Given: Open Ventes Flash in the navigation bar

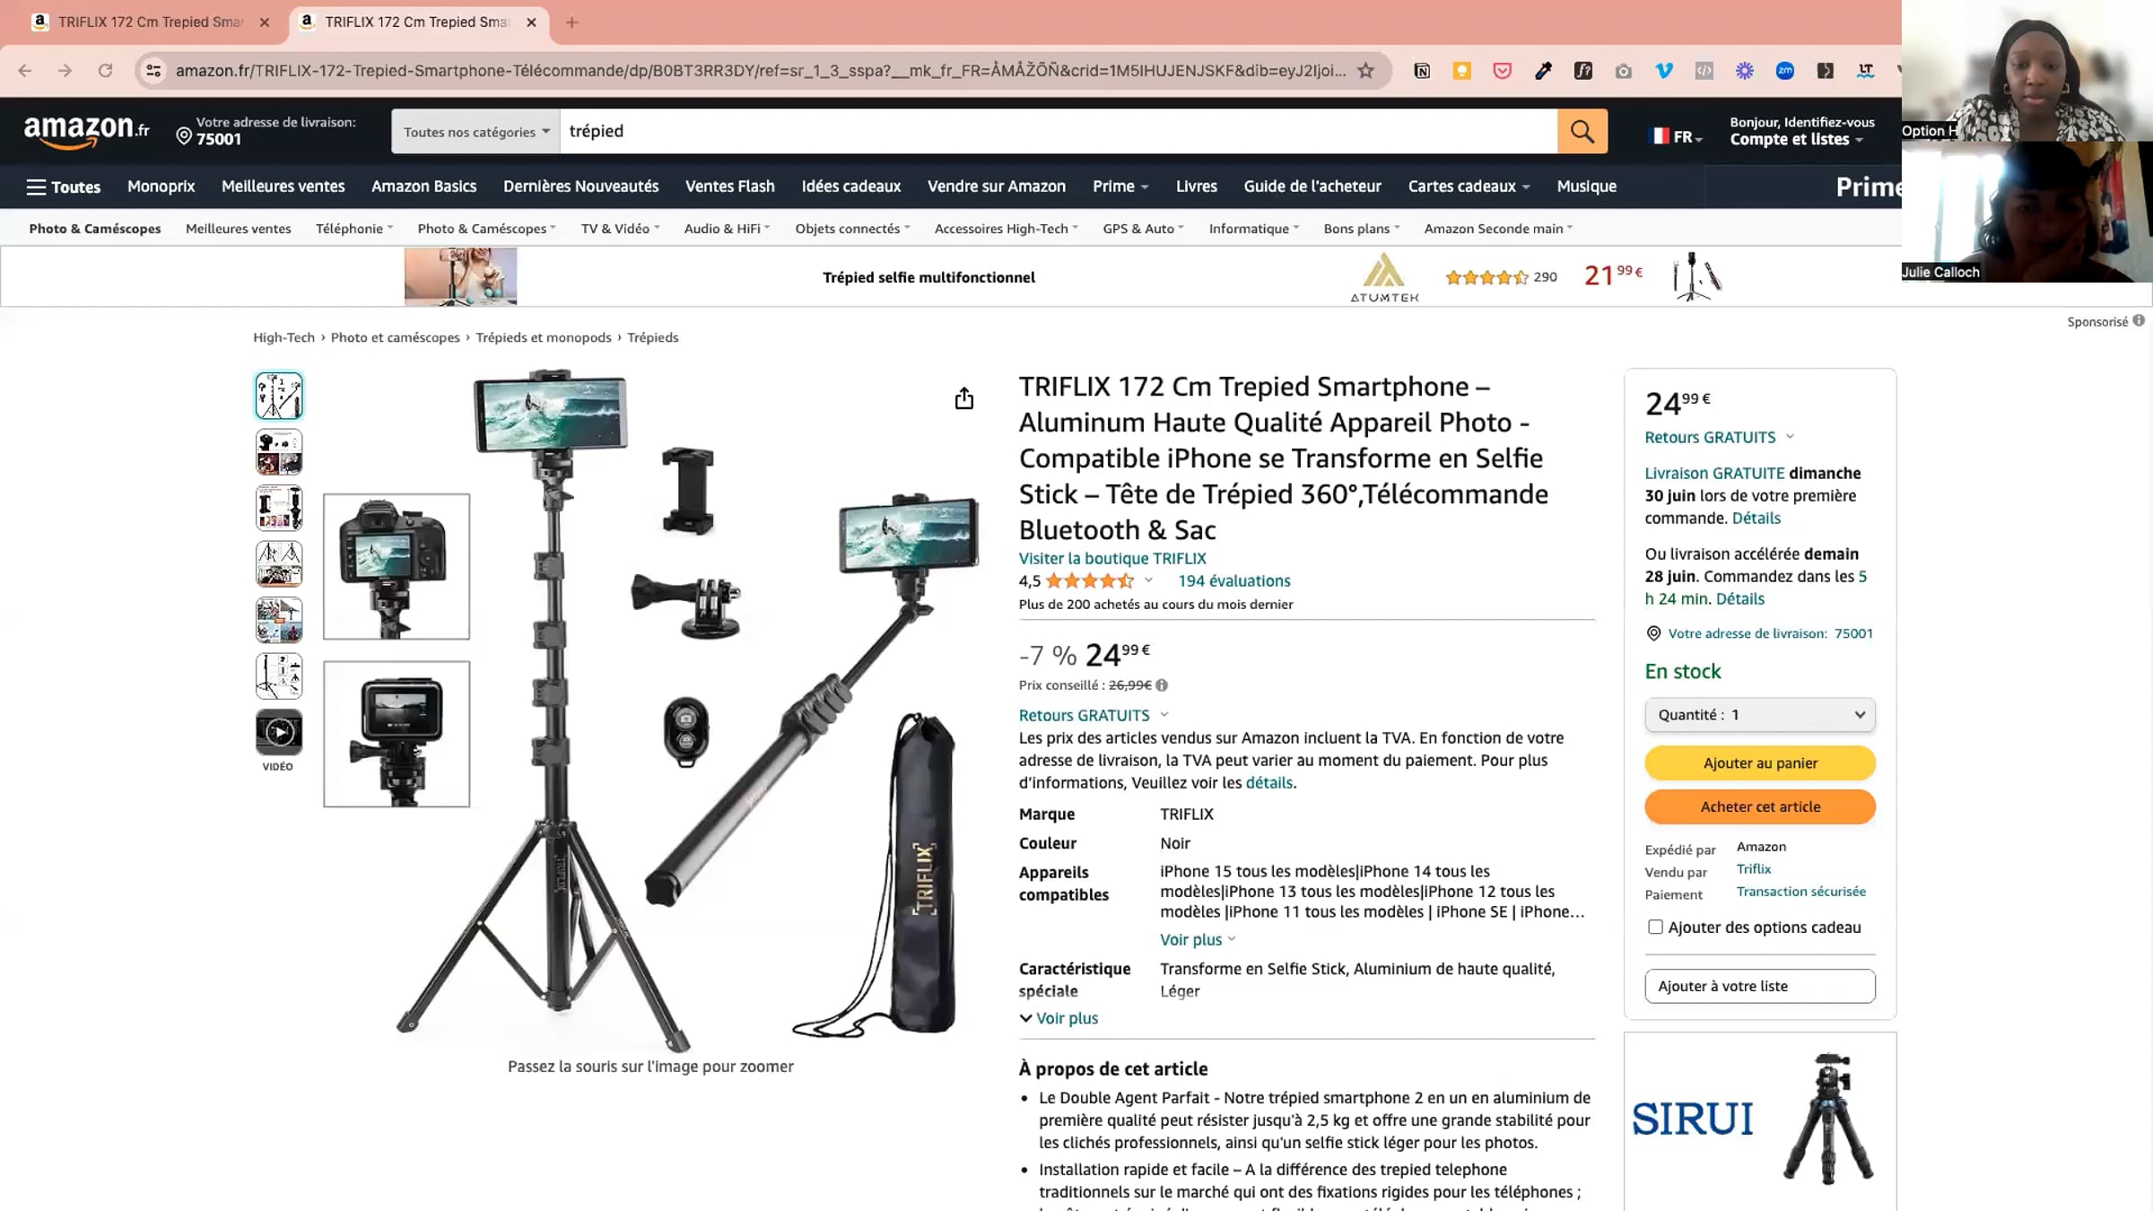Looking at the screenshot, I should coord(729,187).
